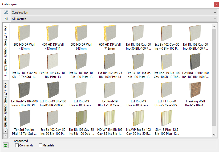Switch to Walls Without Foundations External tab
Screen dimensions: 219x152
tap(6, 51)
